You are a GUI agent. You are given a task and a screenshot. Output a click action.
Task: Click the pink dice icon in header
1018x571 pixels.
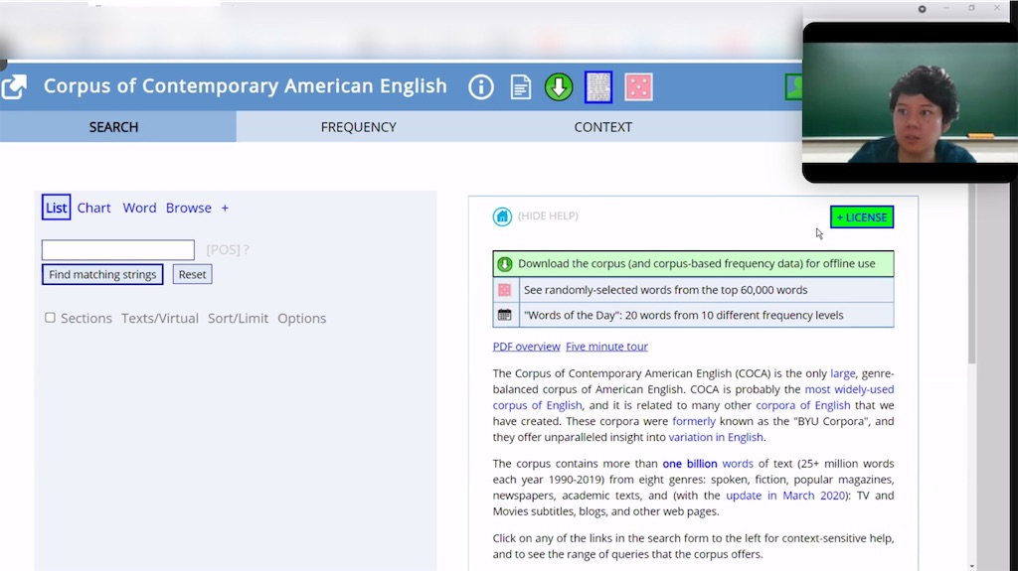[638, 87]
